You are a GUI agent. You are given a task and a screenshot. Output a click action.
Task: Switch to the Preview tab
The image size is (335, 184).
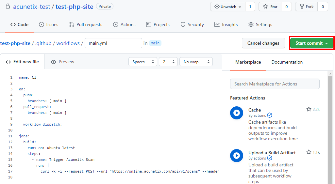pos(63,62)
